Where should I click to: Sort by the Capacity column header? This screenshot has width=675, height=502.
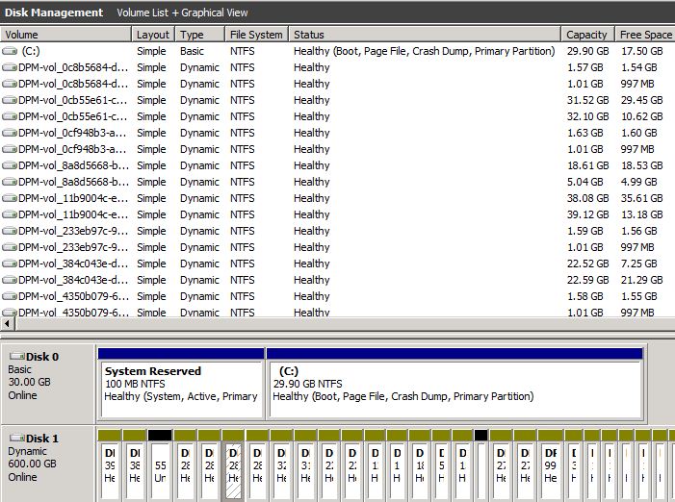[x=588, y=35]
